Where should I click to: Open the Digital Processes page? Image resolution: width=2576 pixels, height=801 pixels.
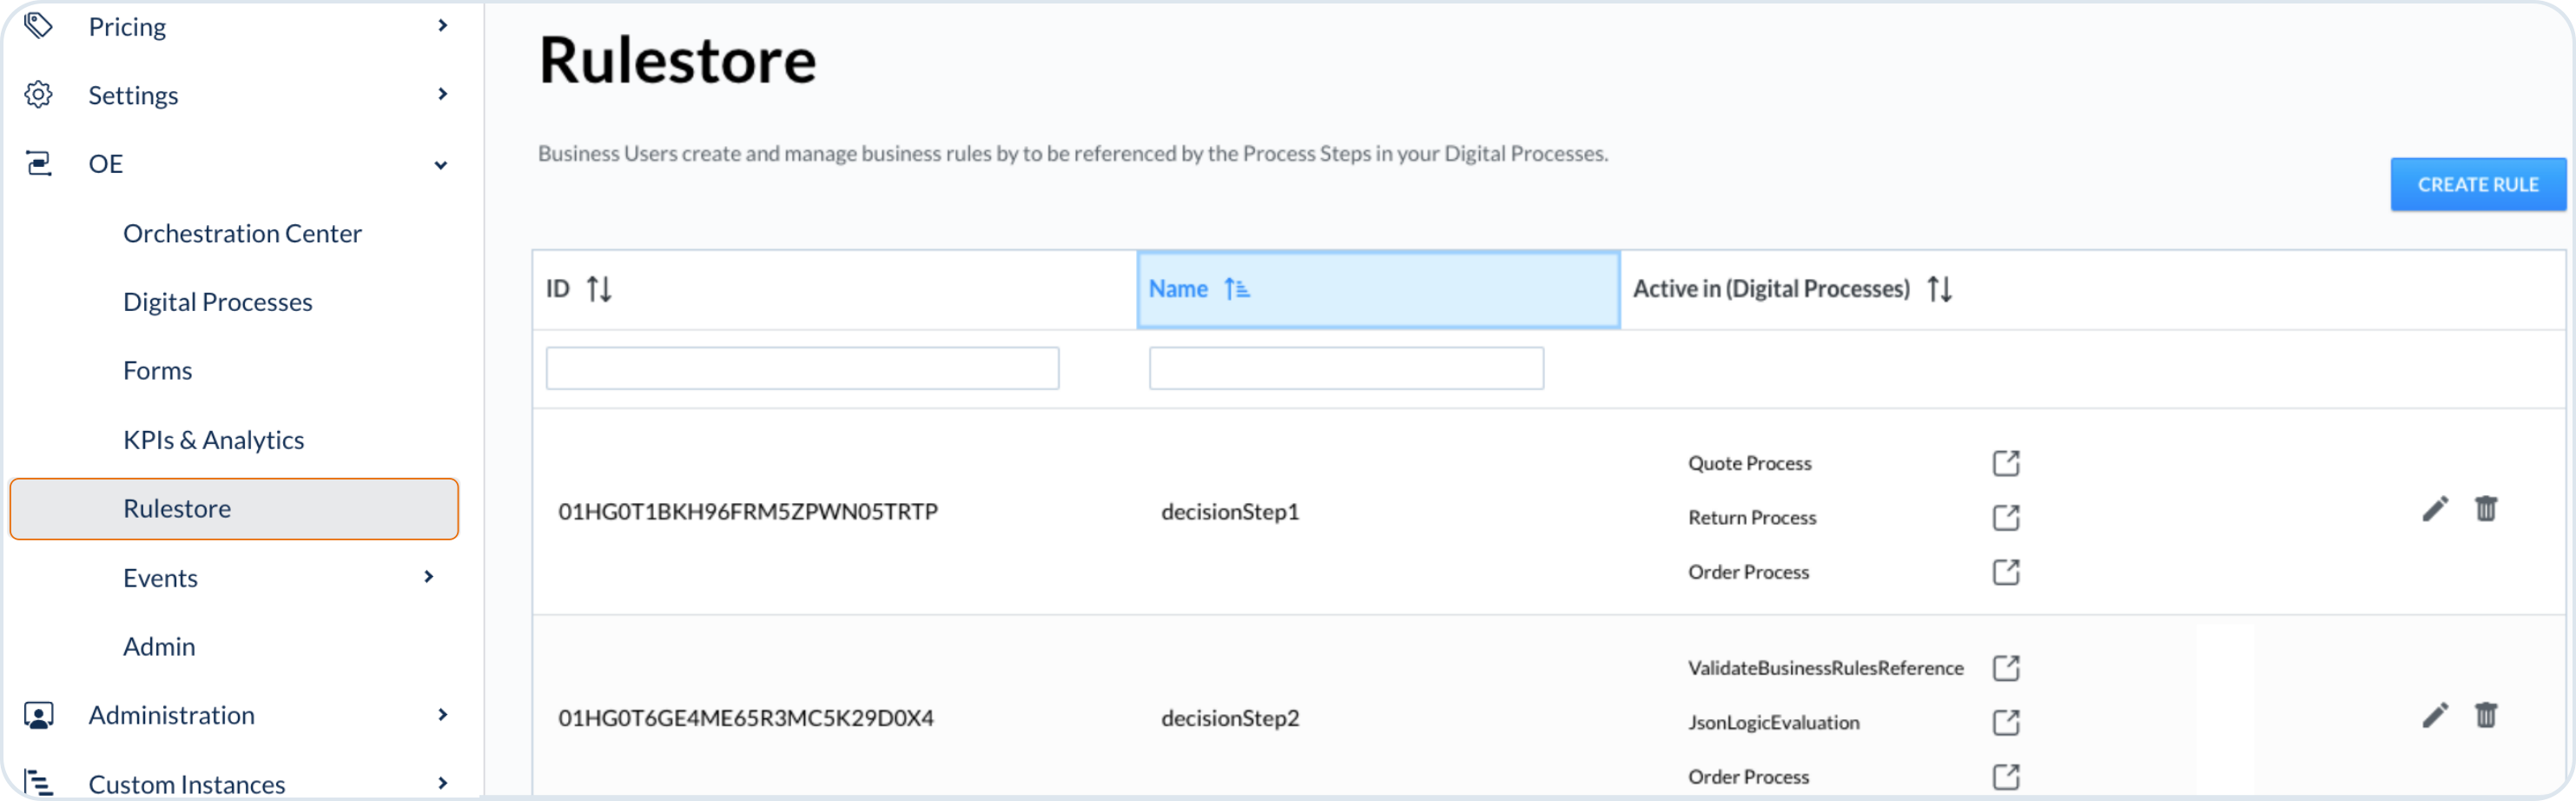pos(217,302)
